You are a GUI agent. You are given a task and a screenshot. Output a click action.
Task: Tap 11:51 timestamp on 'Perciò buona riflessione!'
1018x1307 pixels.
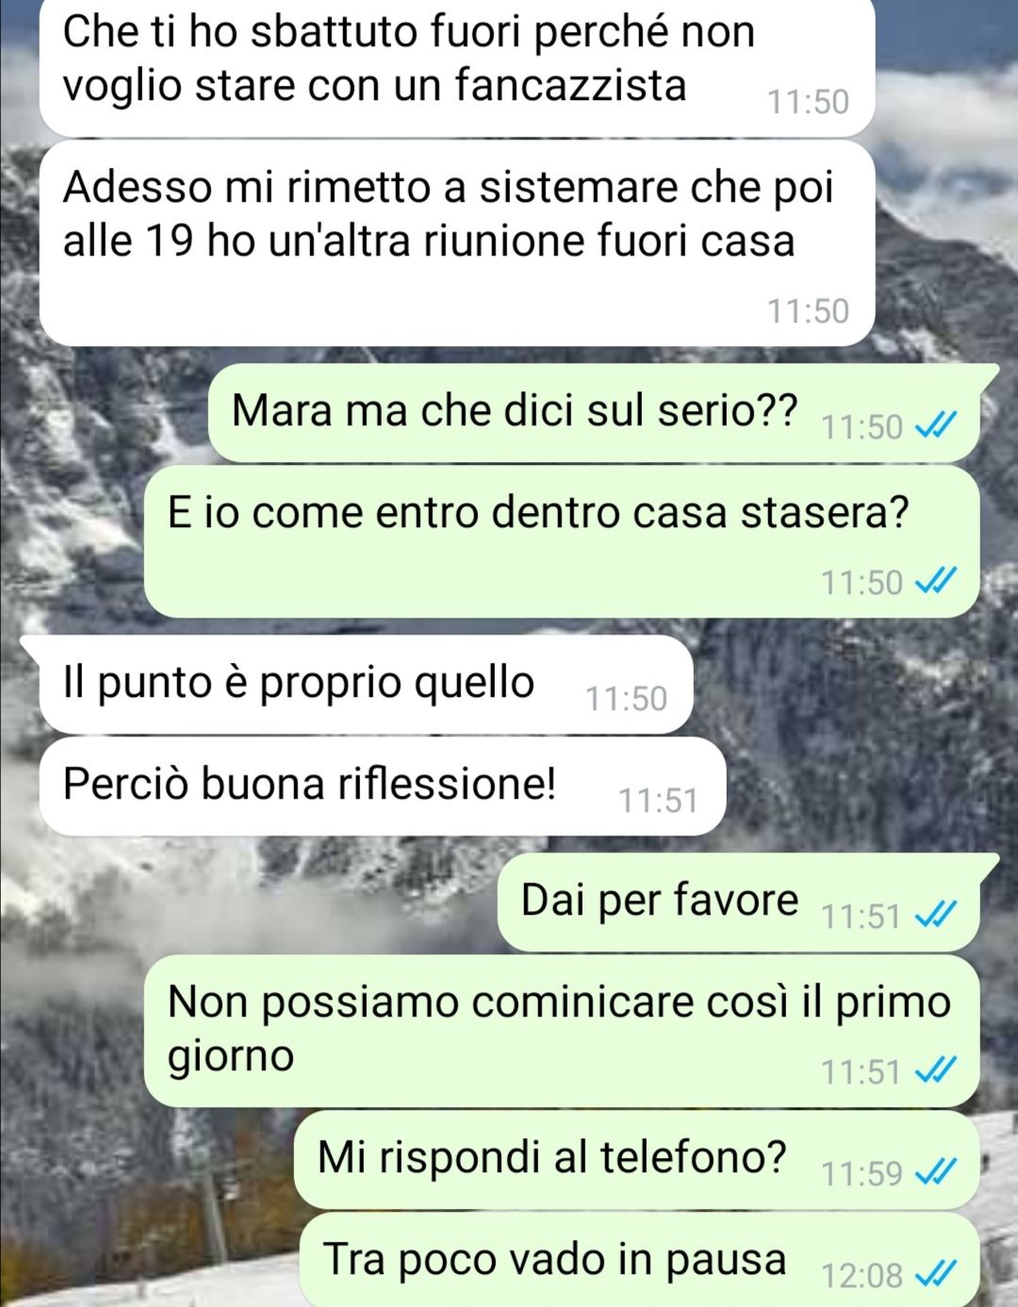click(x=658, y=802)
